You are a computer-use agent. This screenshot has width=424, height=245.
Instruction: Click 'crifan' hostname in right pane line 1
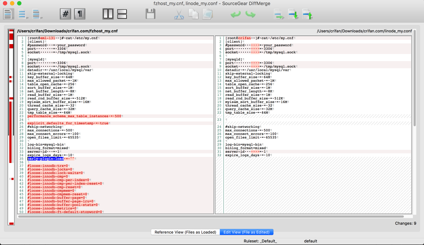245,38
